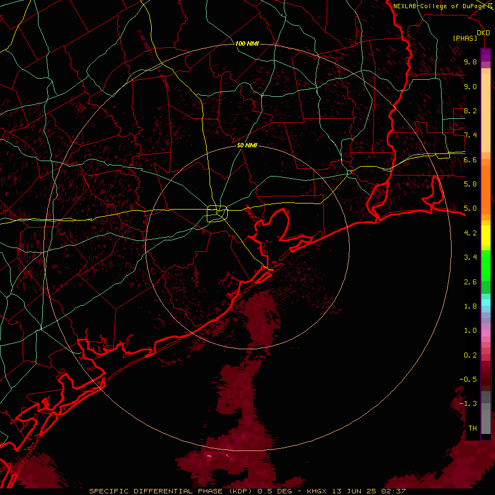Click the -0.5 color scale value

point(468,380)
